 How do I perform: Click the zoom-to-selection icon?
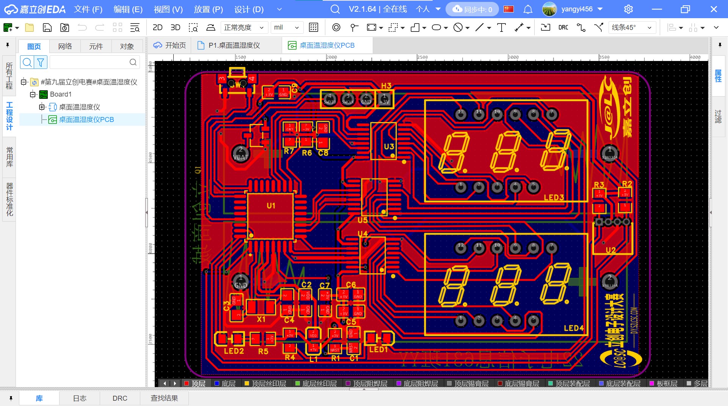[193, 28]
